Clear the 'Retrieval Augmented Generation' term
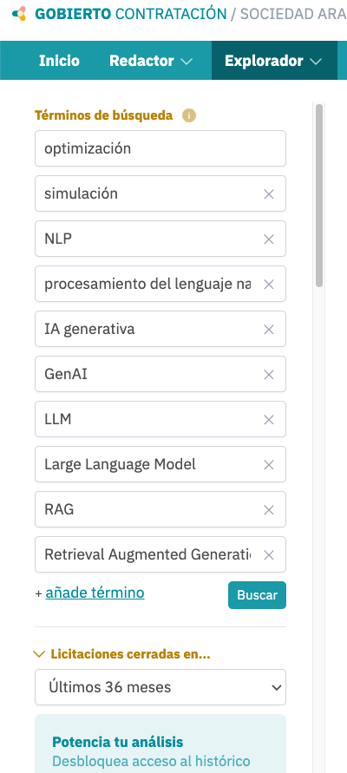Image resolution: width=347 pixels, height=773 pixels. [269, 555]
